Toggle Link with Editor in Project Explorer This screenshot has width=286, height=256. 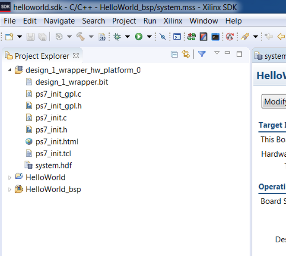(186, 54)
